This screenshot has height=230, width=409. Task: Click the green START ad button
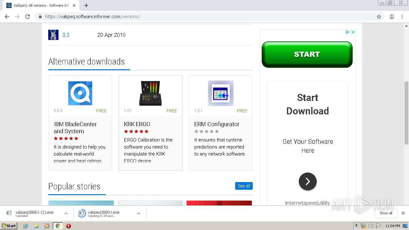(307, 54)
